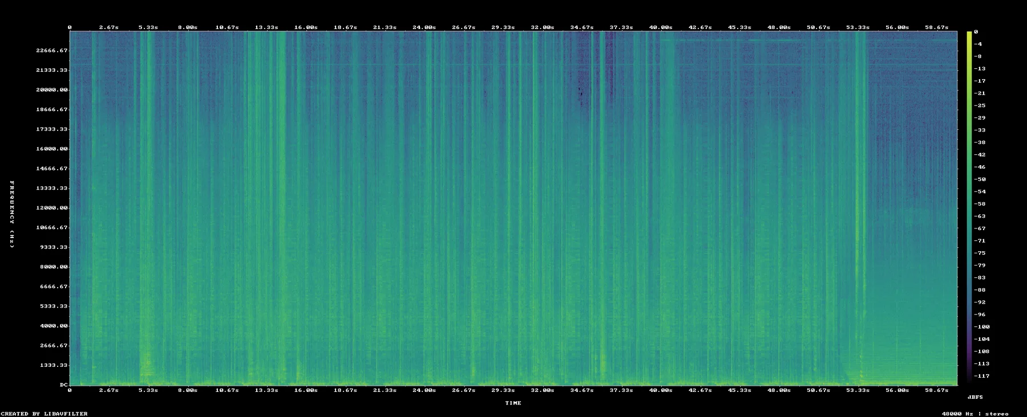
Task: Click the -79 value on dBFS scale
Action: [x=979, y=265]
